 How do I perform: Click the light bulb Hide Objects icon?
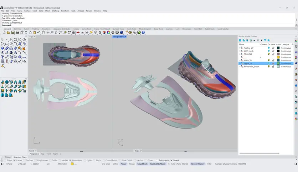coord(96,32)
